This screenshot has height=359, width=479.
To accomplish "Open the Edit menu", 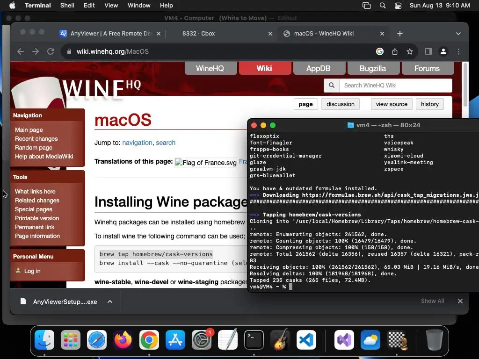I will (89, 6).
